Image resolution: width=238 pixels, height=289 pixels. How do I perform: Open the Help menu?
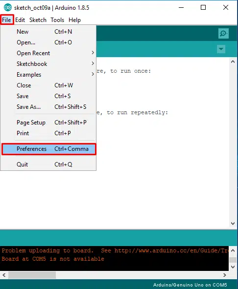(74, 20)
